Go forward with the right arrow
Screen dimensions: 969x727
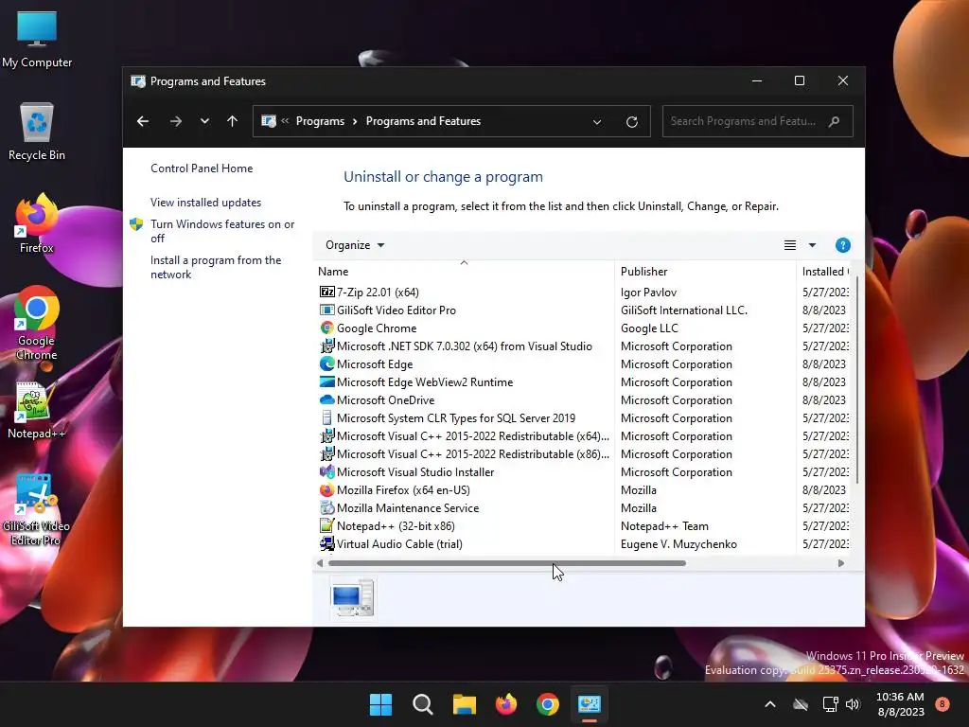[175, 121]
